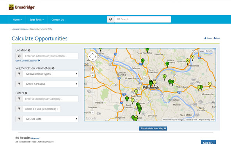Image resolution: width=231 pixels, height=144 pixels.
Task: Open the Select a Fund dropdown
Action: point(42,109)
